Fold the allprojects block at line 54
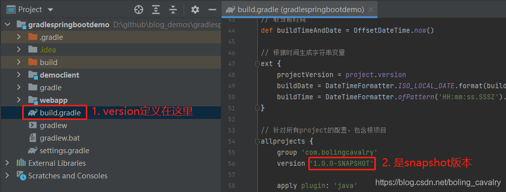 [x=257, y=141]
